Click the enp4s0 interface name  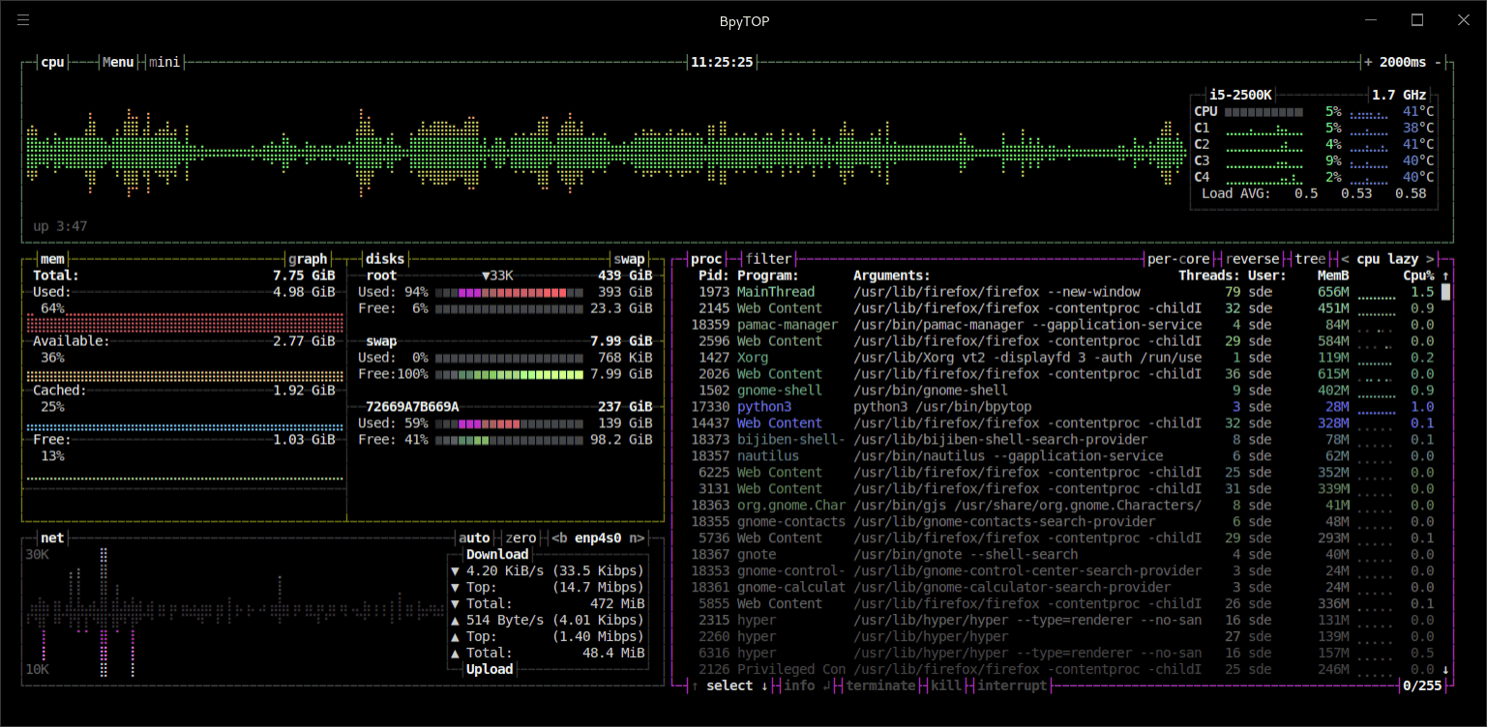598,538
